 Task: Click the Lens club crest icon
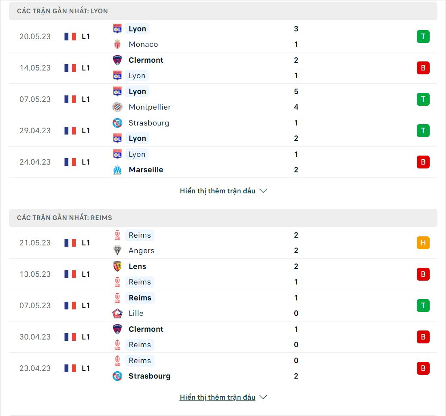click(x=117, y=266)
